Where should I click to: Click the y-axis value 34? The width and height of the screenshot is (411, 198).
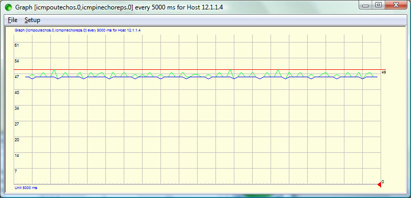coord(17,108)
